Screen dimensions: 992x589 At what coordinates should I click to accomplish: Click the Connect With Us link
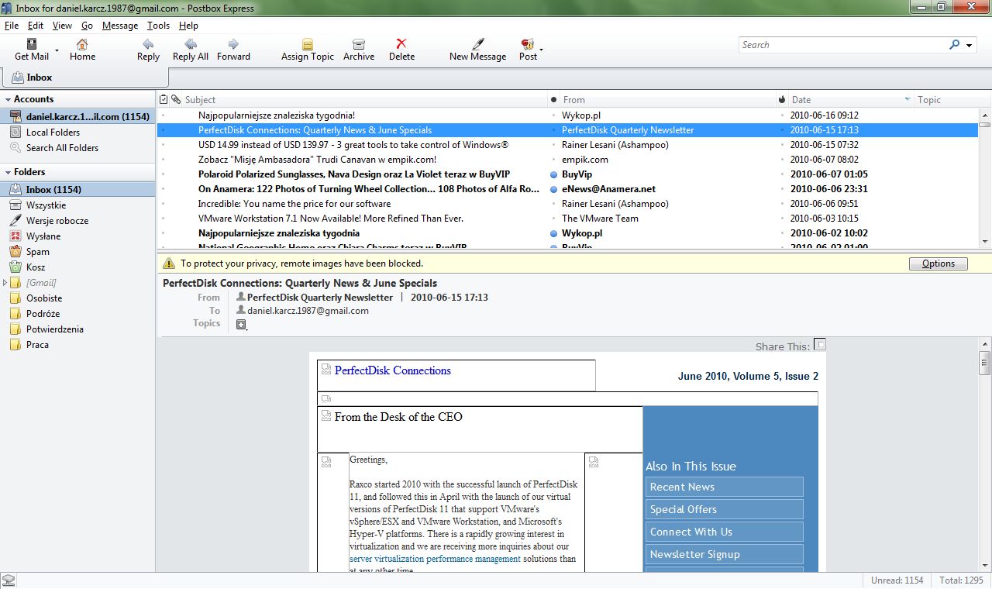tap(724, 532)
